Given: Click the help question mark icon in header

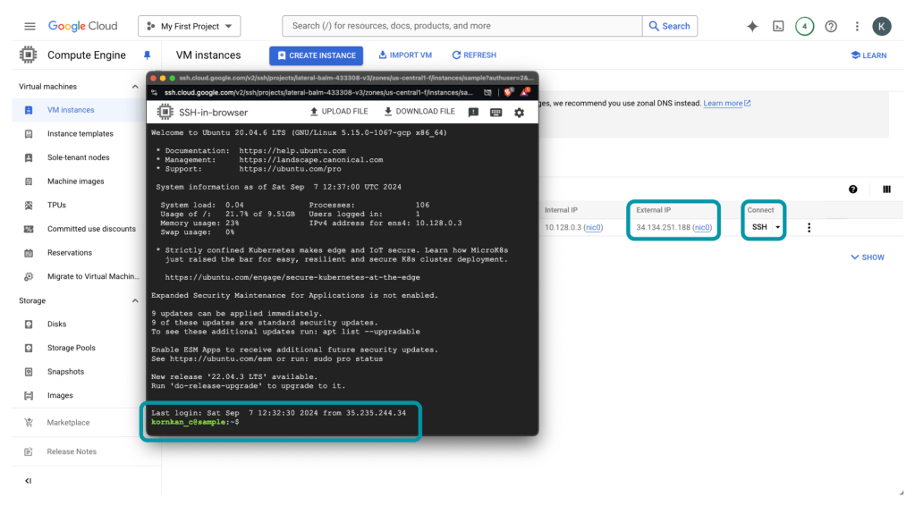Looking at the screenshot, I should pos(831,26).
